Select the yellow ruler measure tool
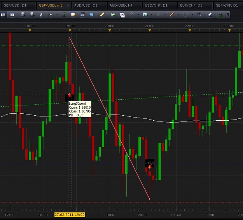 coord(102,14)
